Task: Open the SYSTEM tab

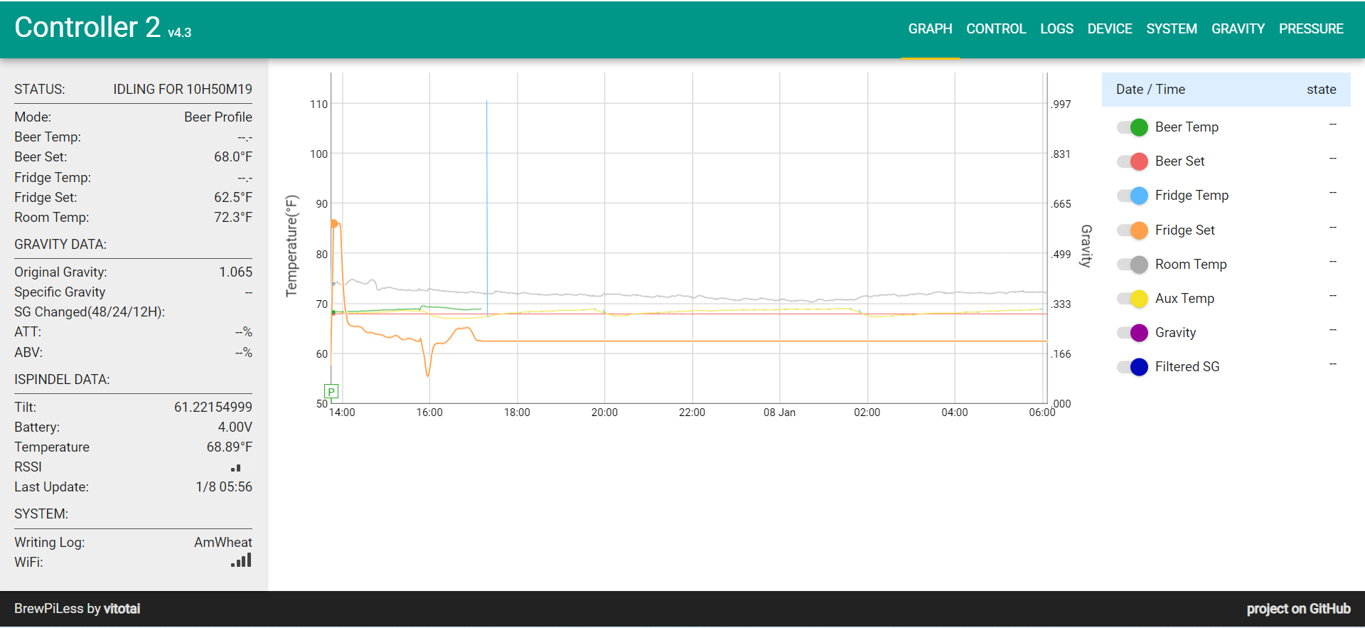Action: (1172, 29)
